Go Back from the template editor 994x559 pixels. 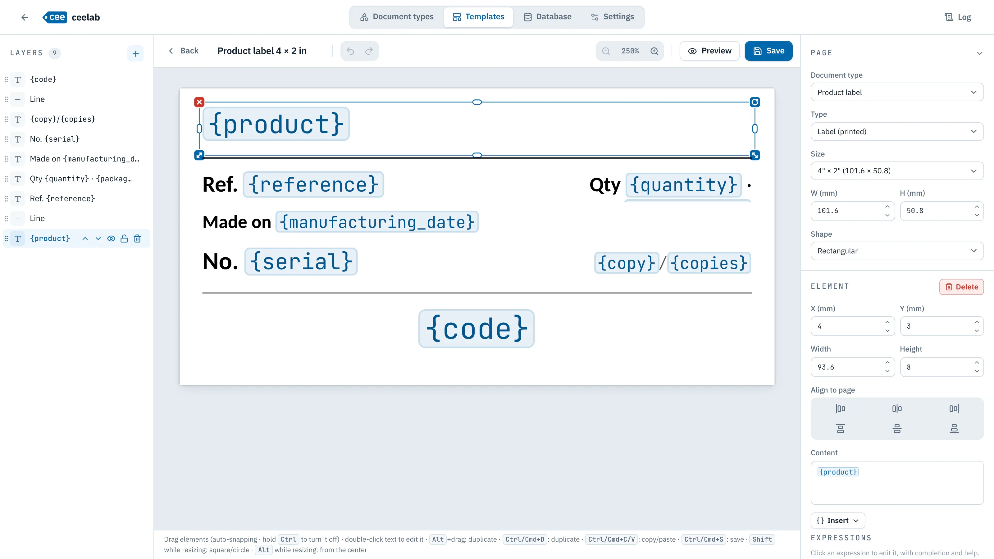(x=184, y=51)
